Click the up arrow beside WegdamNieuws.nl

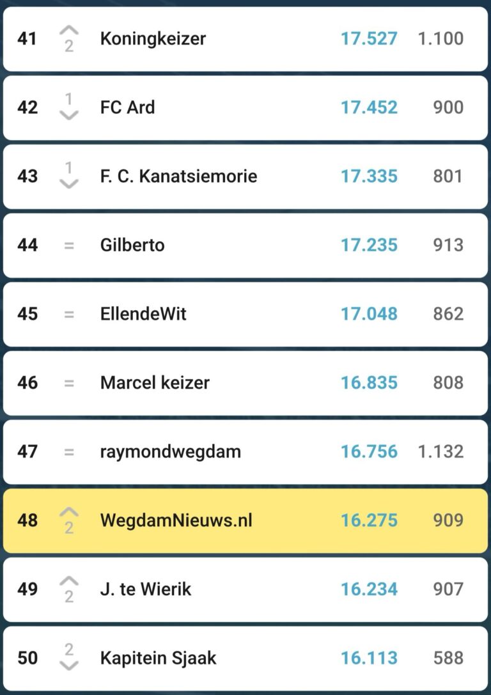[x=69, y=513]
